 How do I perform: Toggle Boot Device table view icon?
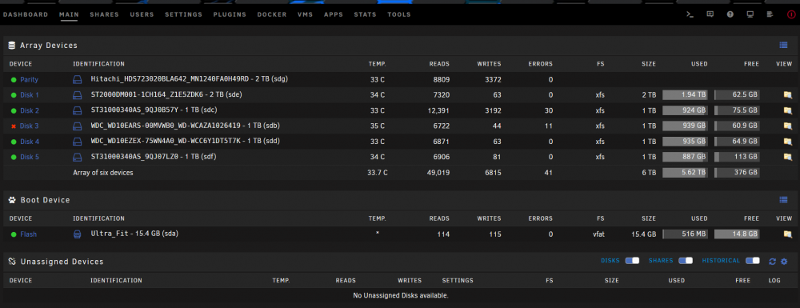click(783, 199)
